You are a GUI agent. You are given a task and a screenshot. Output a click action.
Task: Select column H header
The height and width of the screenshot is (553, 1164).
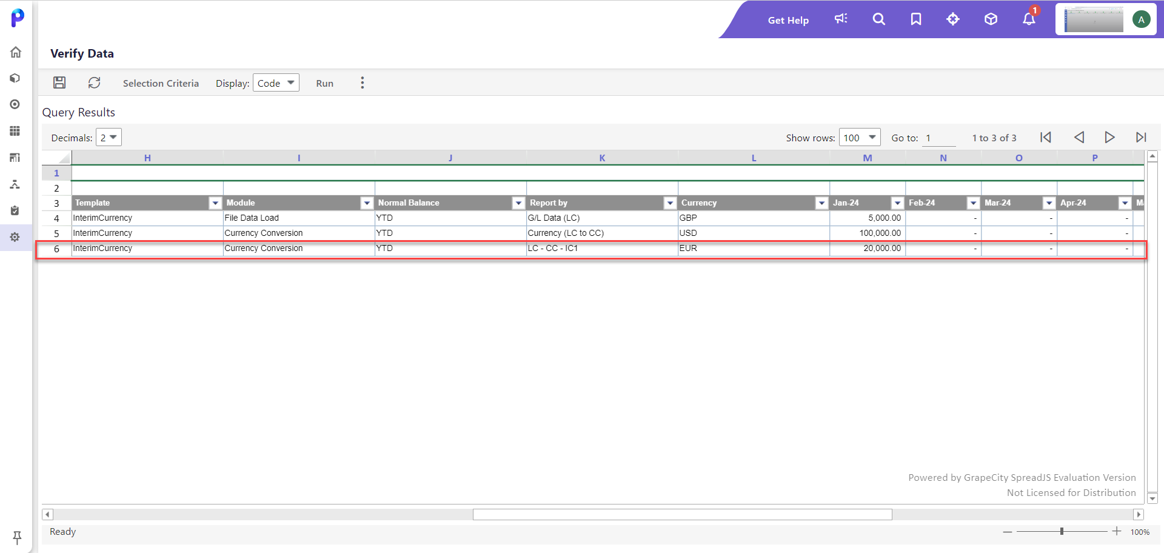click(147, 158)
